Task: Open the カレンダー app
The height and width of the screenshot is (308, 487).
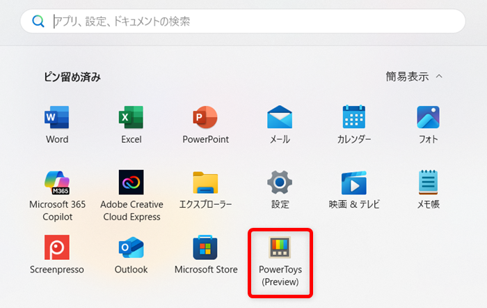Action: 354,125
